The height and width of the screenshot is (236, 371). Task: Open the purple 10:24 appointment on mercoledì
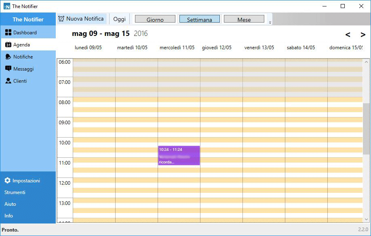179,155
